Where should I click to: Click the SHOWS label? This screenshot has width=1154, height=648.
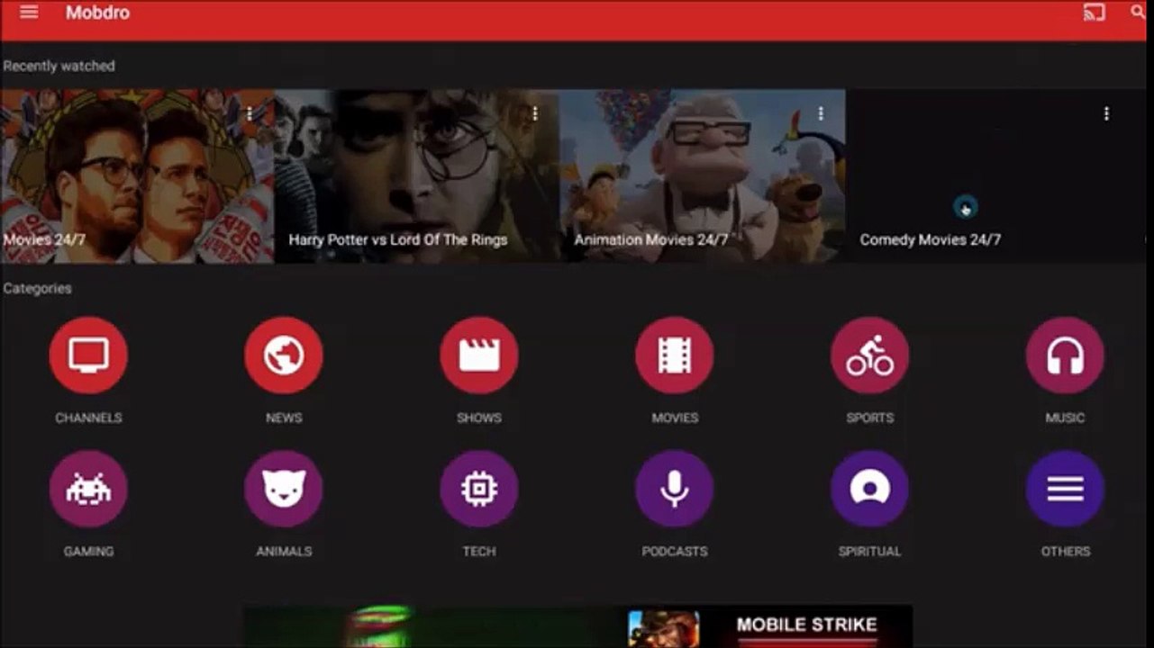coord(479,418)
